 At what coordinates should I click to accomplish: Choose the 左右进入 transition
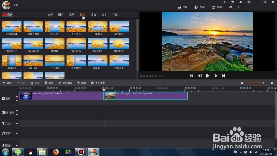point(55,26)
